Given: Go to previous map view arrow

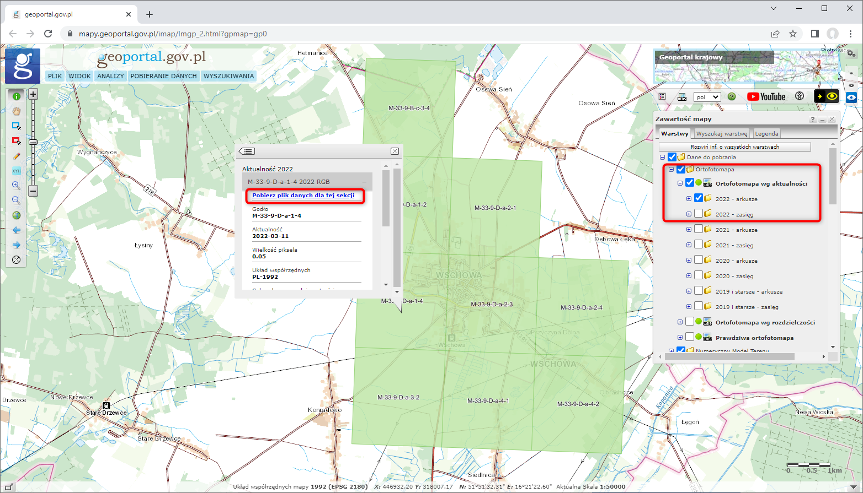Looking at the screenshot, I should 16,230.
